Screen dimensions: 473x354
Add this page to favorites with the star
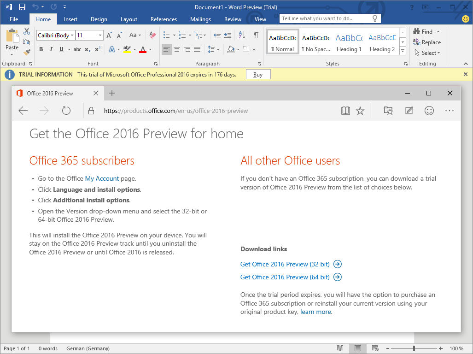360,111
